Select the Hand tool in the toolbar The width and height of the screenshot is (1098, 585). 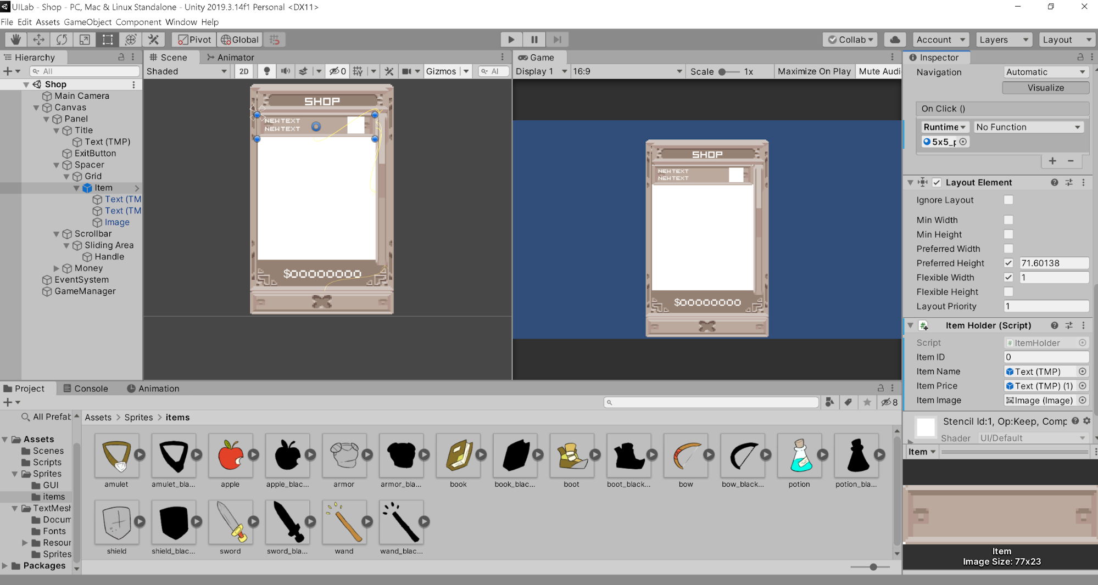point(15,39)
